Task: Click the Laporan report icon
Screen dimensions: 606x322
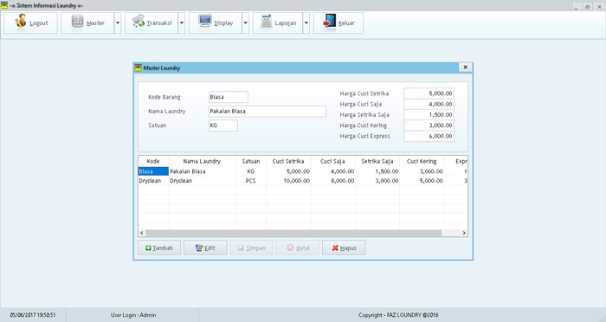Action: click(x=266, y=22)
